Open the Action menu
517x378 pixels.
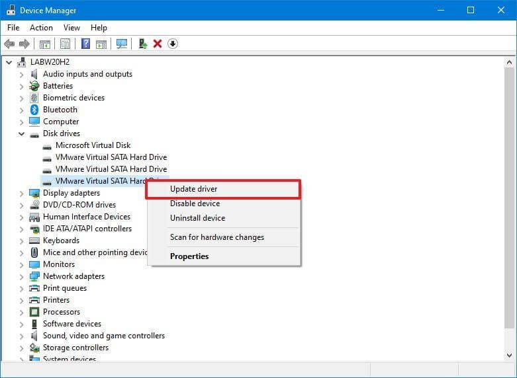pos(41,28)
